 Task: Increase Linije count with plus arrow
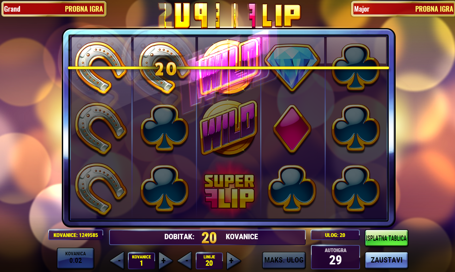pyautogui.click(x=233, y=261)
